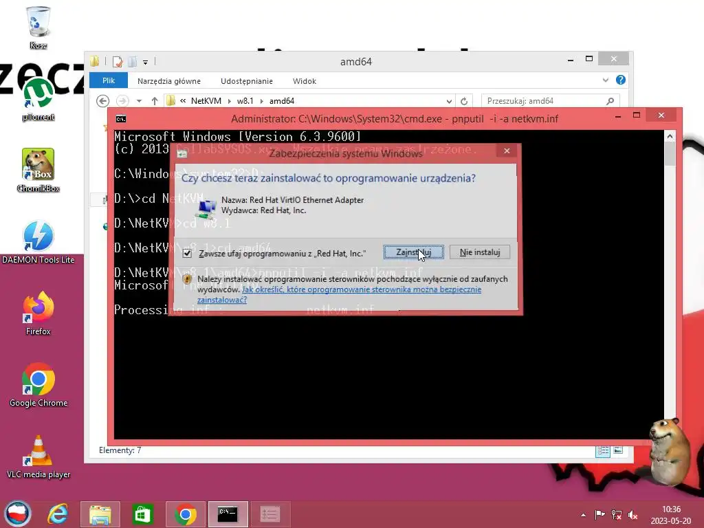
Task: Click the Przeszukaj: amd64 search field
Action: point(550,101)
